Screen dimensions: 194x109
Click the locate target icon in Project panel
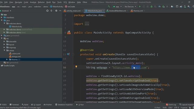pos(47,11)
